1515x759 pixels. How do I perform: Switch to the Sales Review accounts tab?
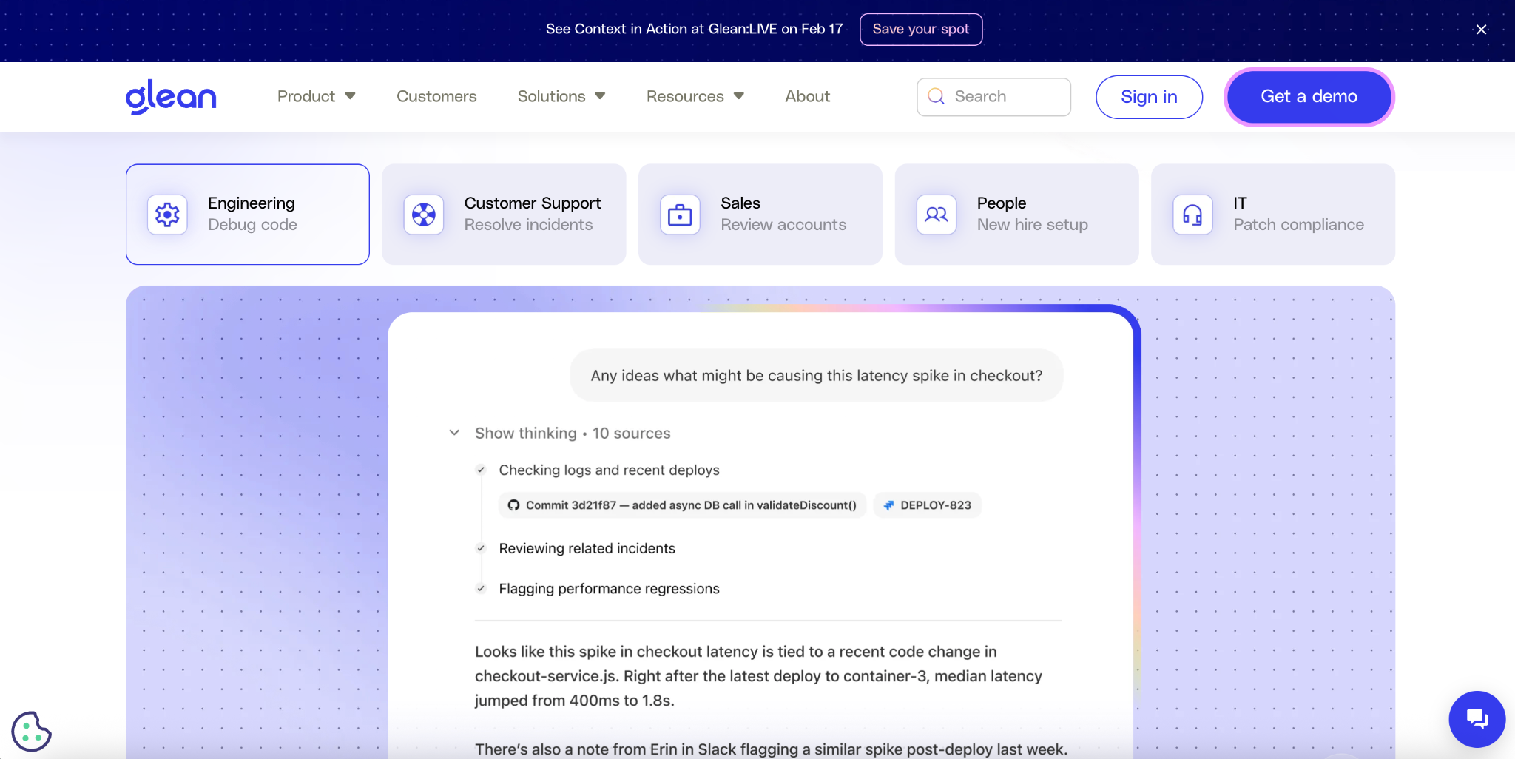760,215
